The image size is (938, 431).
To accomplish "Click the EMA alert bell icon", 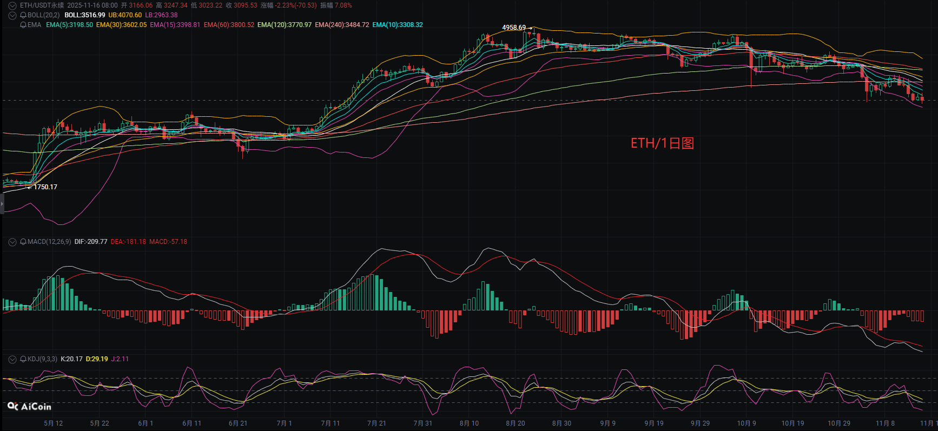I will (x=23, y=25).
